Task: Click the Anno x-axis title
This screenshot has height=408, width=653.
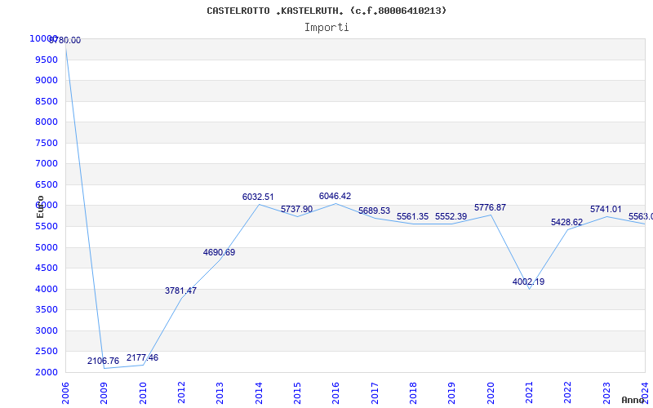Action: 633,400
